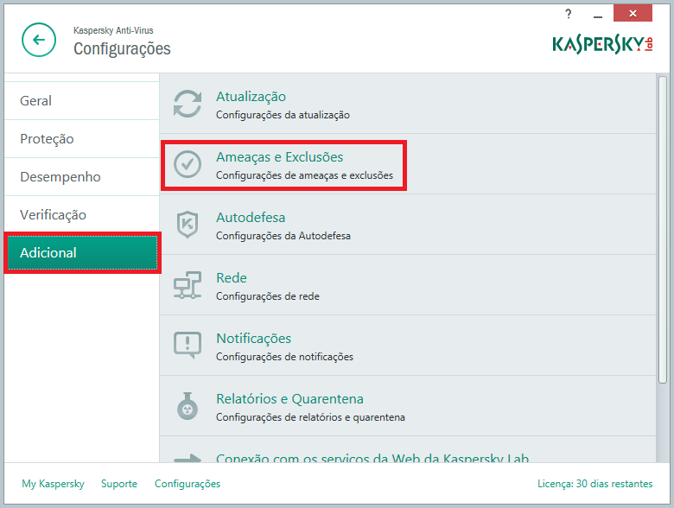Click the scrollbar down arrow

(x=662, y=456)
